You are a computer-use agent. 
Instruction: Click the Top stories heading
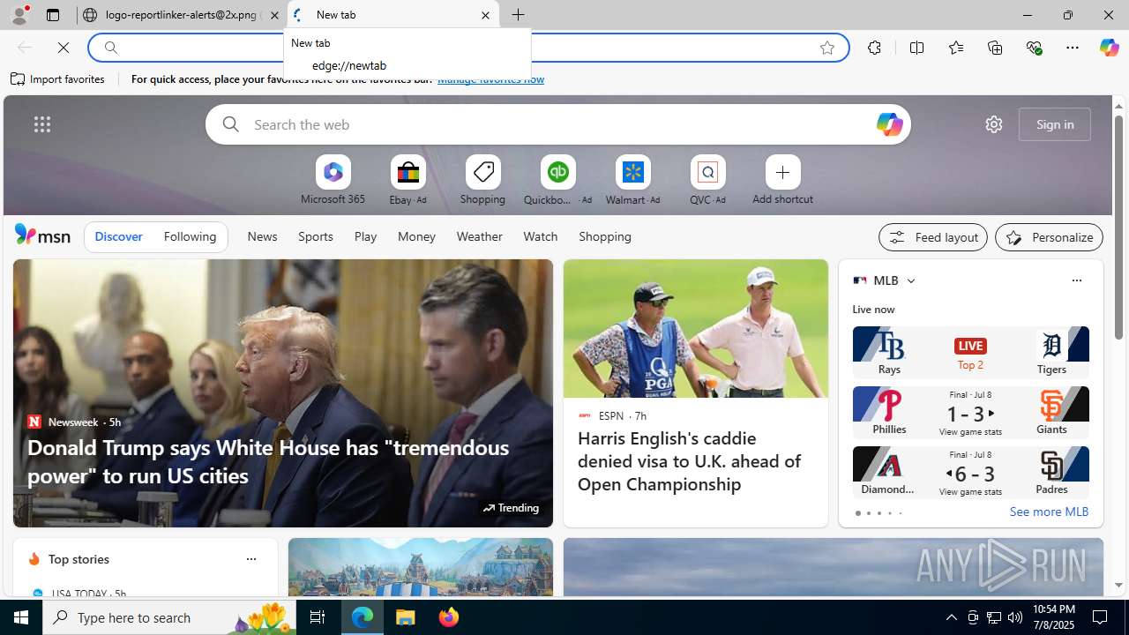[79, 559]
